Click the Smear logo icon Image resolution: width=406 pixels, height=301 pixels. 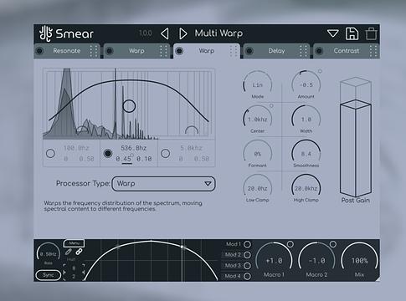click(x=45, y=33)
